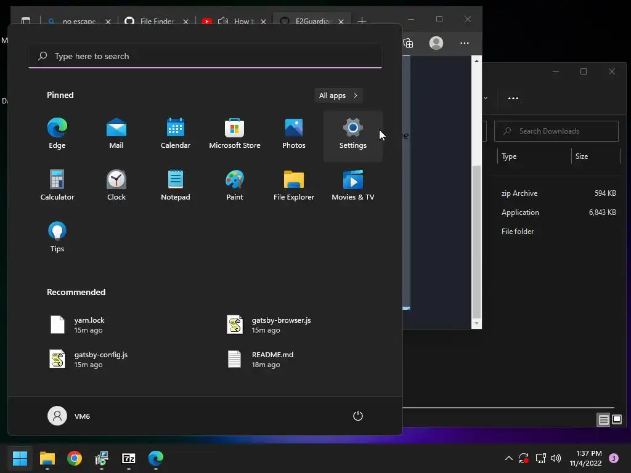The width and height of the screenshot is (631, 473).
Task: Launch Movies & TV app
Action: click(x=353, y=186)
